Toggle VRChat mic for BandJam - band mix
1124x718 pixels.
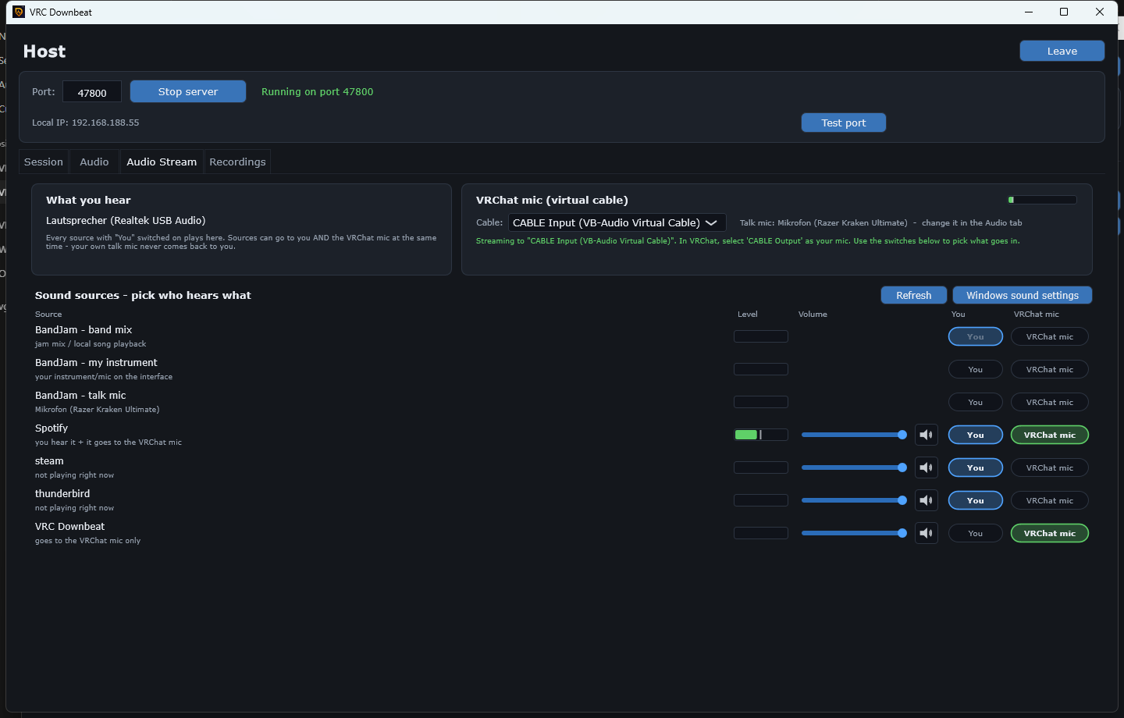click(x=1050, y=336)
